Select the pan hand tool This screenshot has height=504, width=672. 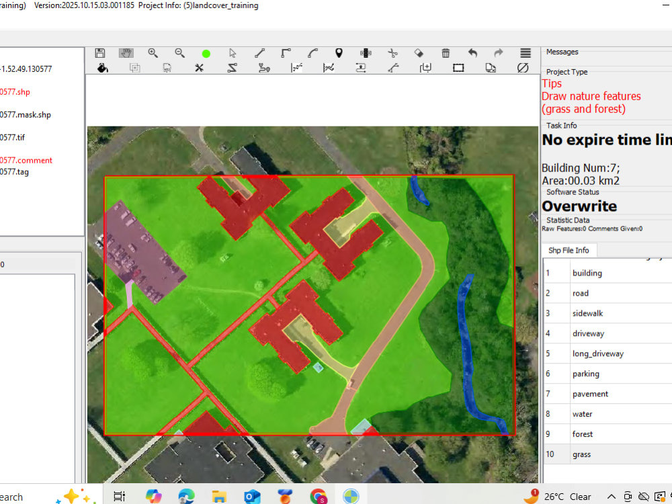pos(126,53)
